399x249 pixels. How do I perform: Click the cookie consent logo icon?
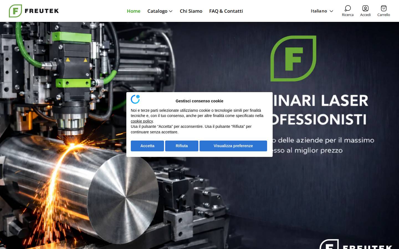pyautogui.click(x=135, y=99)
